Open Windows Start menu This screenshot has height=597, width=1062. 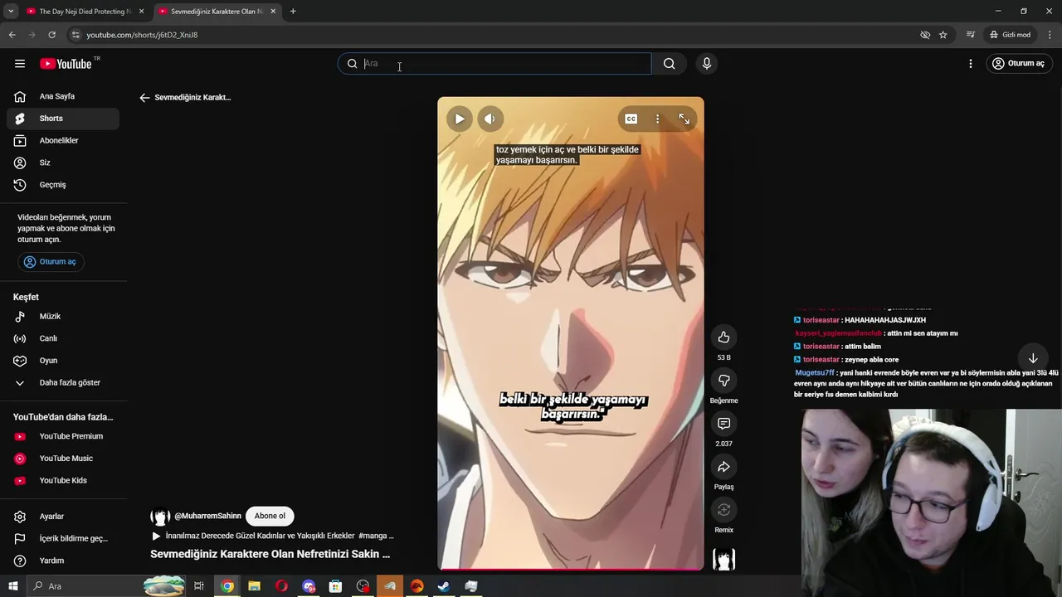[13, 586]
